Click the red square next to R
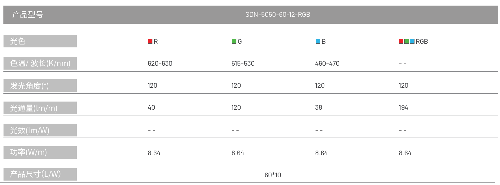Screen dimensions: 500x185 pos(150,42)
